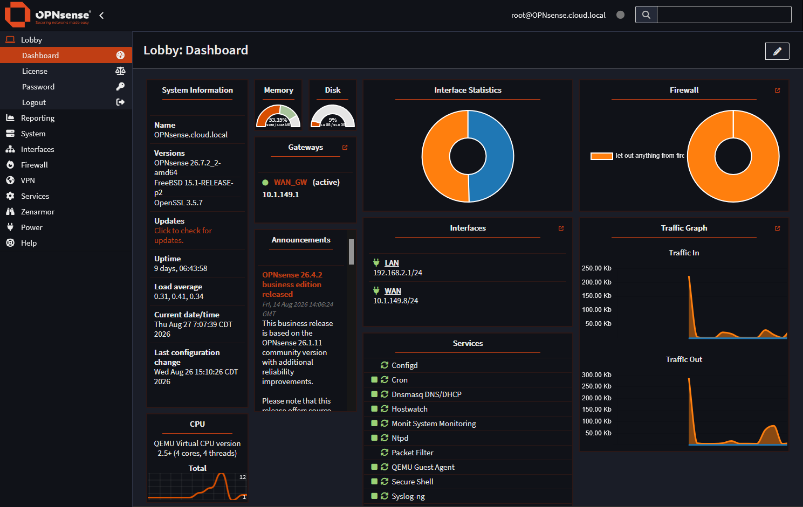This screenshot has height=507, width=803.
Task: Open Traffic Graph widget external link icon
Action: [777, 228]
